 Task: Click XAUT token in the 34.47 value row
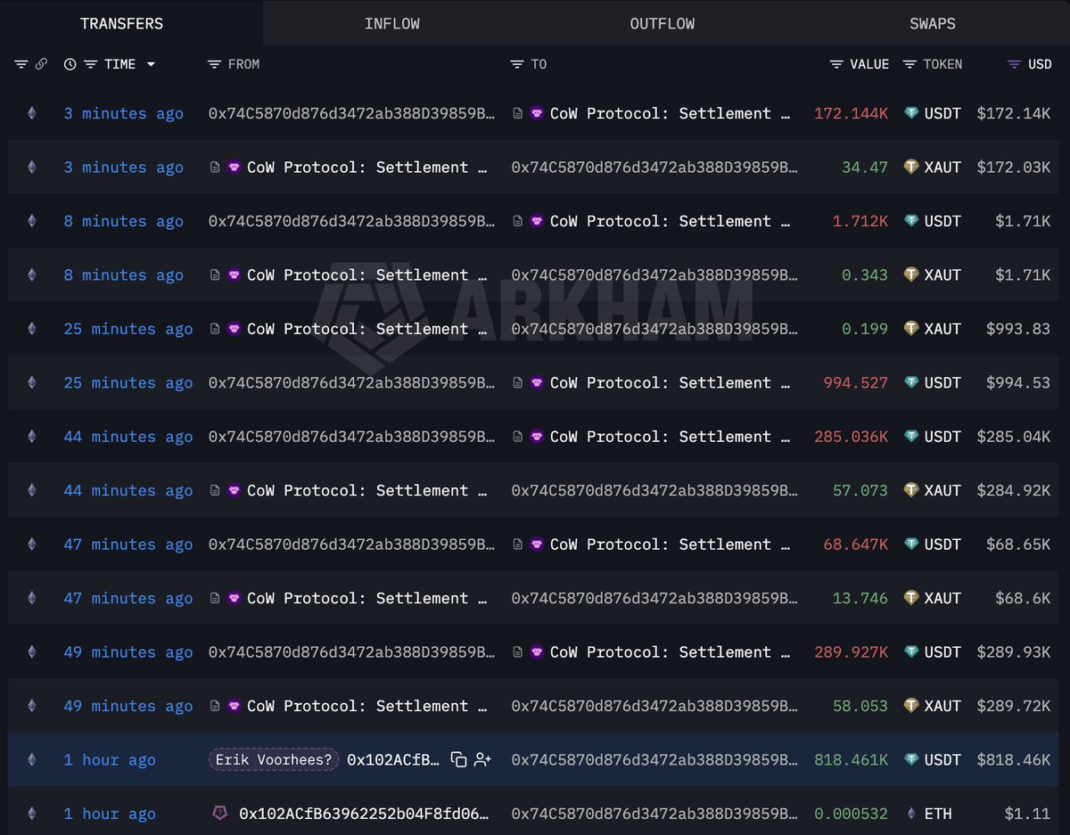click(x=942, y=168)
